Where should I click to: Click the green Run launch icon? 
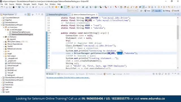coord(96,7)
